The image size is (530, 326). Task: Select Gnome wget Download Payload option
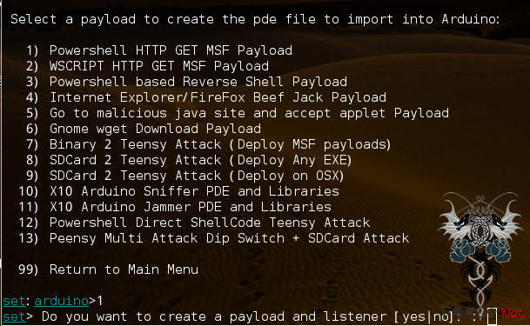click(144, 129)
